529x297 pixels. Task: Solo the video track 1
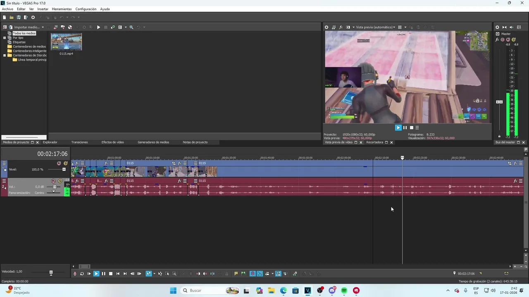click(65, 163)
